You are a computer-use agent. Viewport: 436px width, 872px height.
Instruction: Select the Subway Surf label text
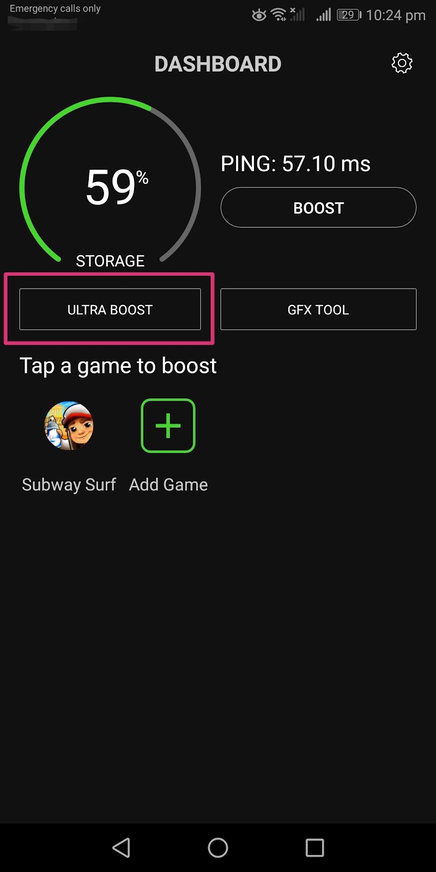pyautogui.click(x=69, y=485)
